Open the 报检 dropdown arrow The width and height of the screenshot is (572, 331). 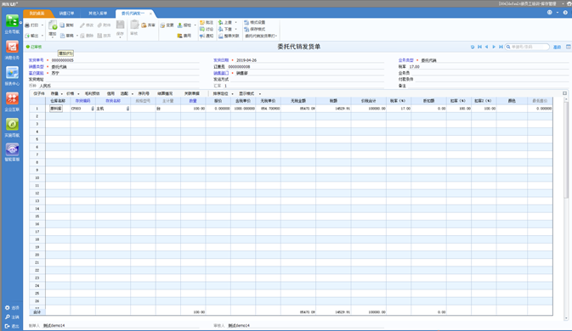[195, 25]
